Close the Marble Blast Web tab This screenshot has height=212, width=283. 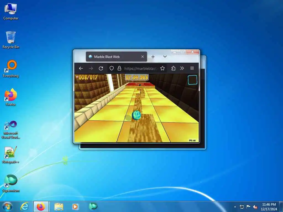pyautogui.click(x=143, y=57)
